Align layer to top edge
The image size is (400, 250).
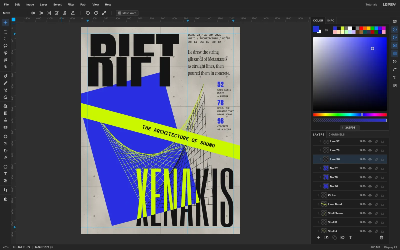(57, 13)
